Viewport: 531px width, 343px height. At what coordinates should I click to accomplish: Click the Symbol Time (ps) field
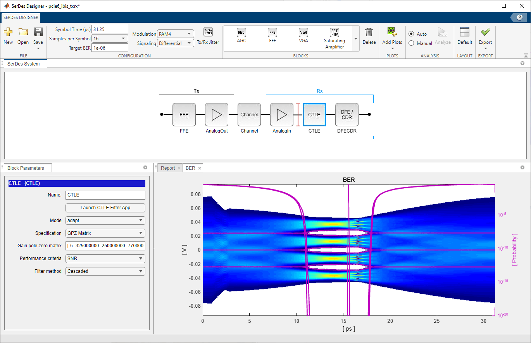point(110,29)
